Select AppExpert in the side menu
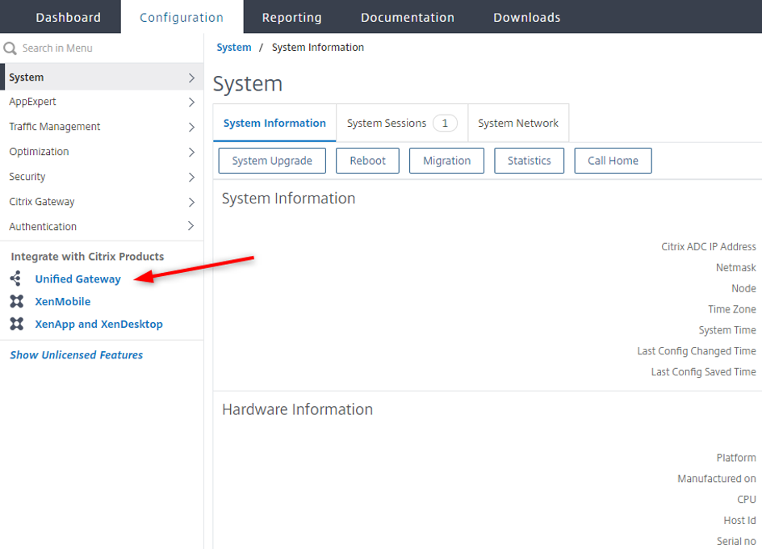The image size is (762, 549). 102,102
